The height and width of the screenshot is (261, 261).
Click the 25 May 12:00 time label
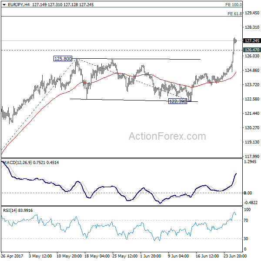point(125,256)
